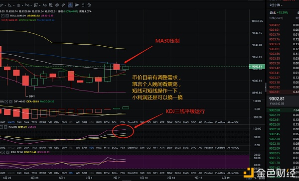Switch RSI panel to SAR indicator
Image resolution: width=299 pixels, height=181 pixels.
tap(85, 173)
